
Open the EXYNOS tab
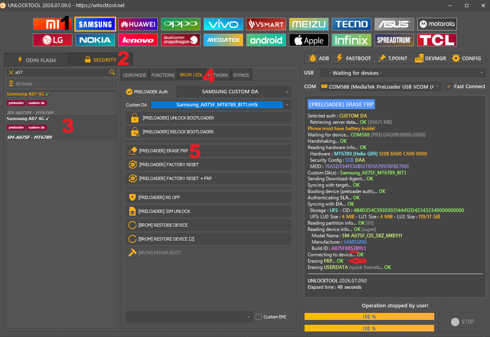[241, 75]
